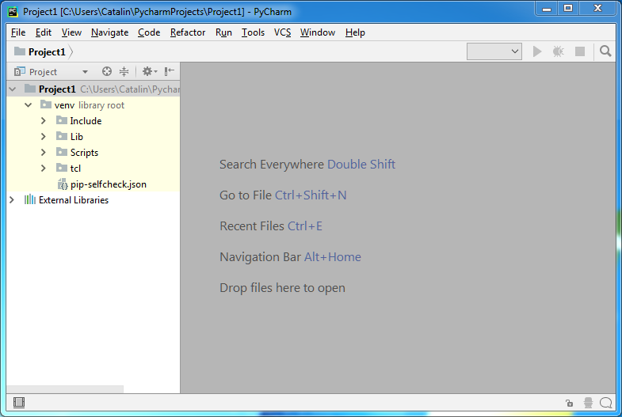The width and height of the screenshot is (622, 417).
Task: Open the Code menu
Action: pyautogui.click(x=149, y=32)
